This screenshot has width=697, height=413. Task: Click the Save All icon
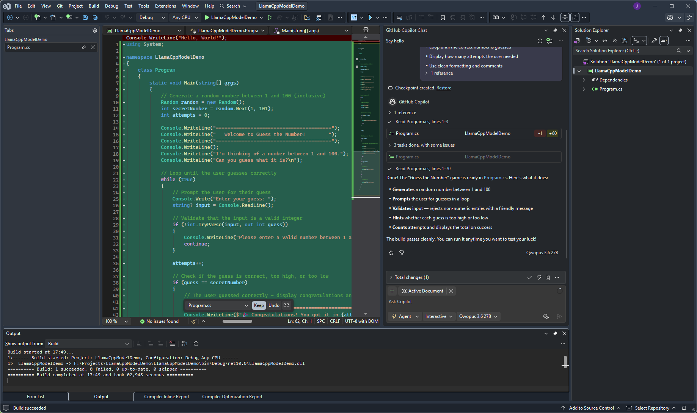click(95, 17)
